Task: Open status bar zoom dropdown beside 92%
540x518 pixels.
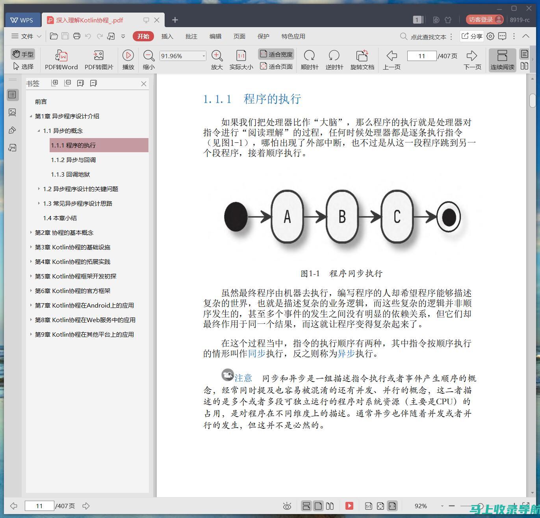Action: coord(442,506)
